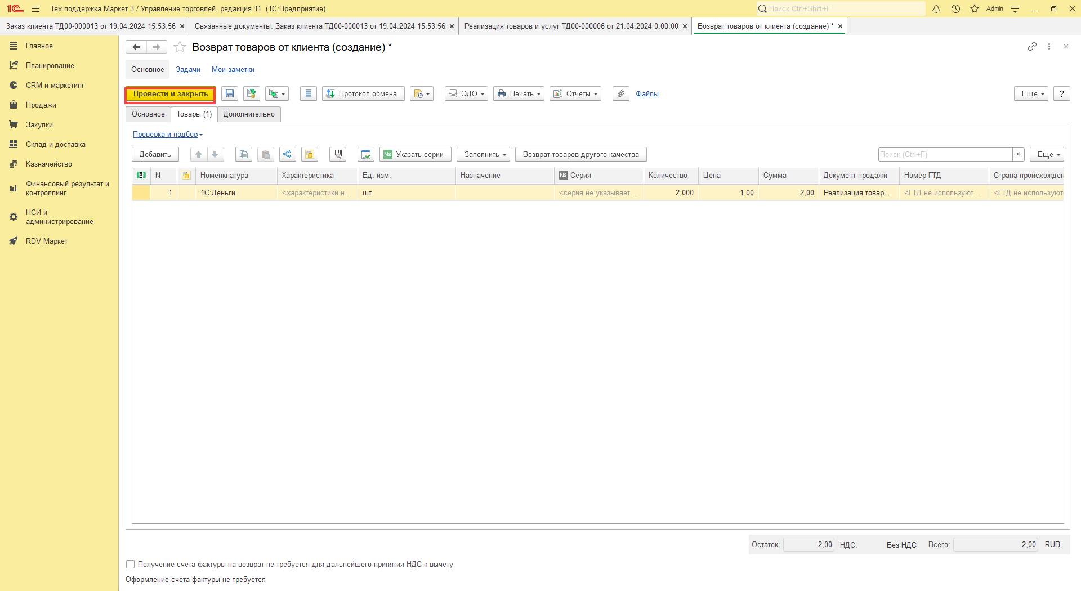
Task: Open the Мои заметки link
Action: click(x=233, y=70)
